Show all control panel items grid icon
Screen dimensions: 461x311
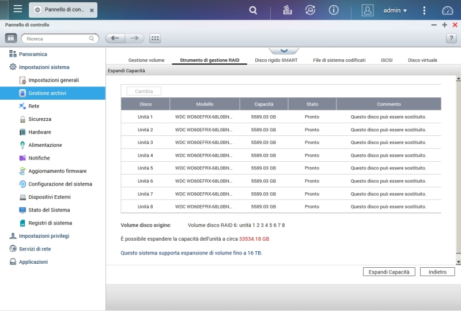point(154,38)
